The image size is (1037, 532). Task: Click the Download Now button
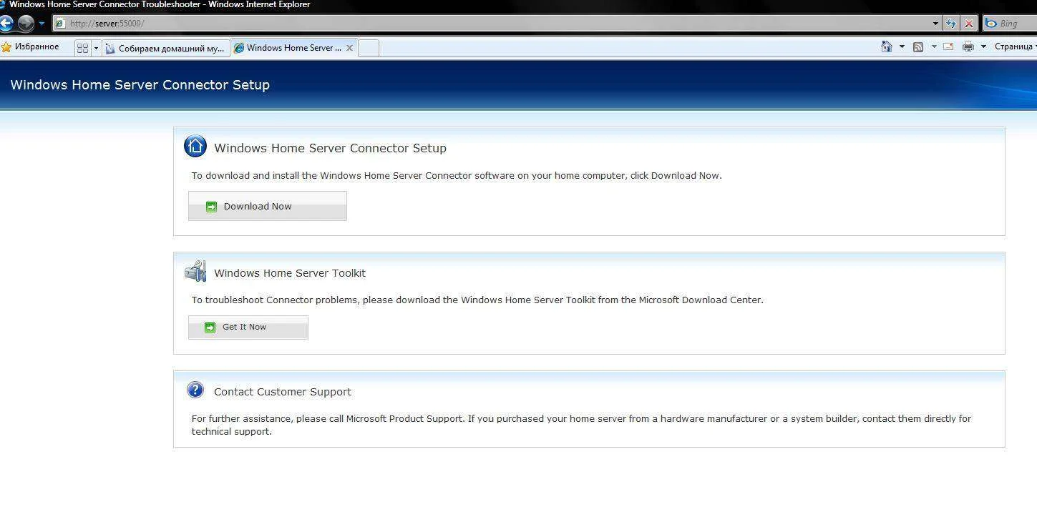coord(268,206)
